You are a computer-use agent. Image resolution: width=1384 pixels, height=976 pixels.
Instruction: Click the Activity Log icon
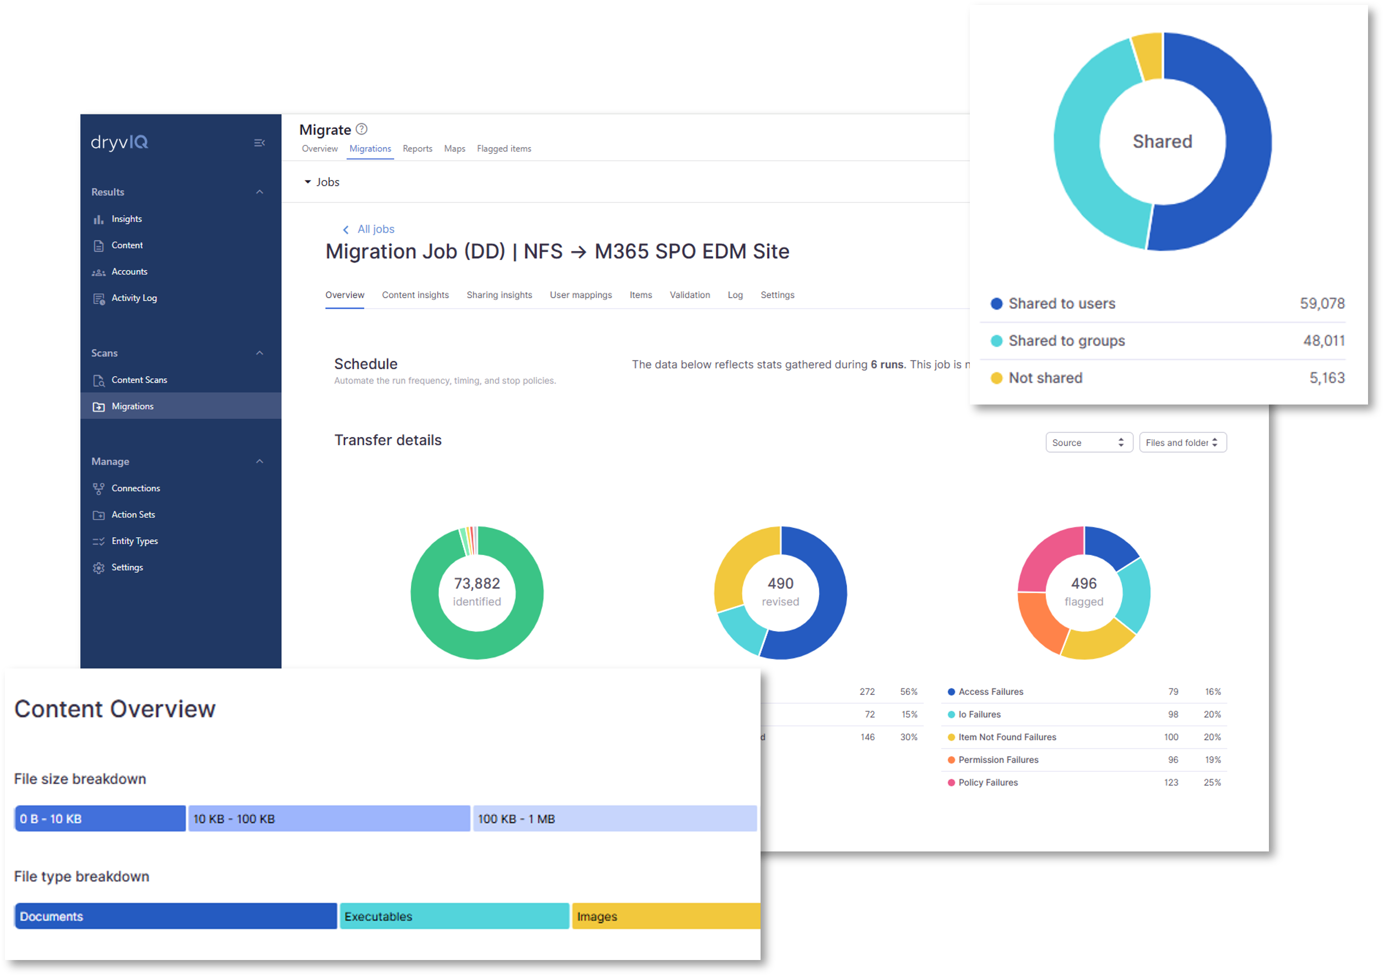[98, 299]
